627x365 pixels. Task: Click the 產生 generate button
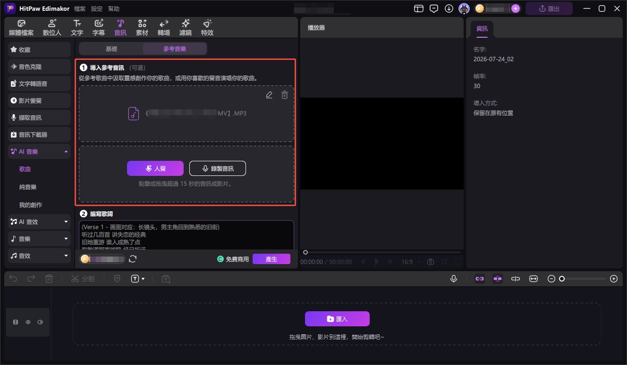pyautogui.click(x=271, y=259)
